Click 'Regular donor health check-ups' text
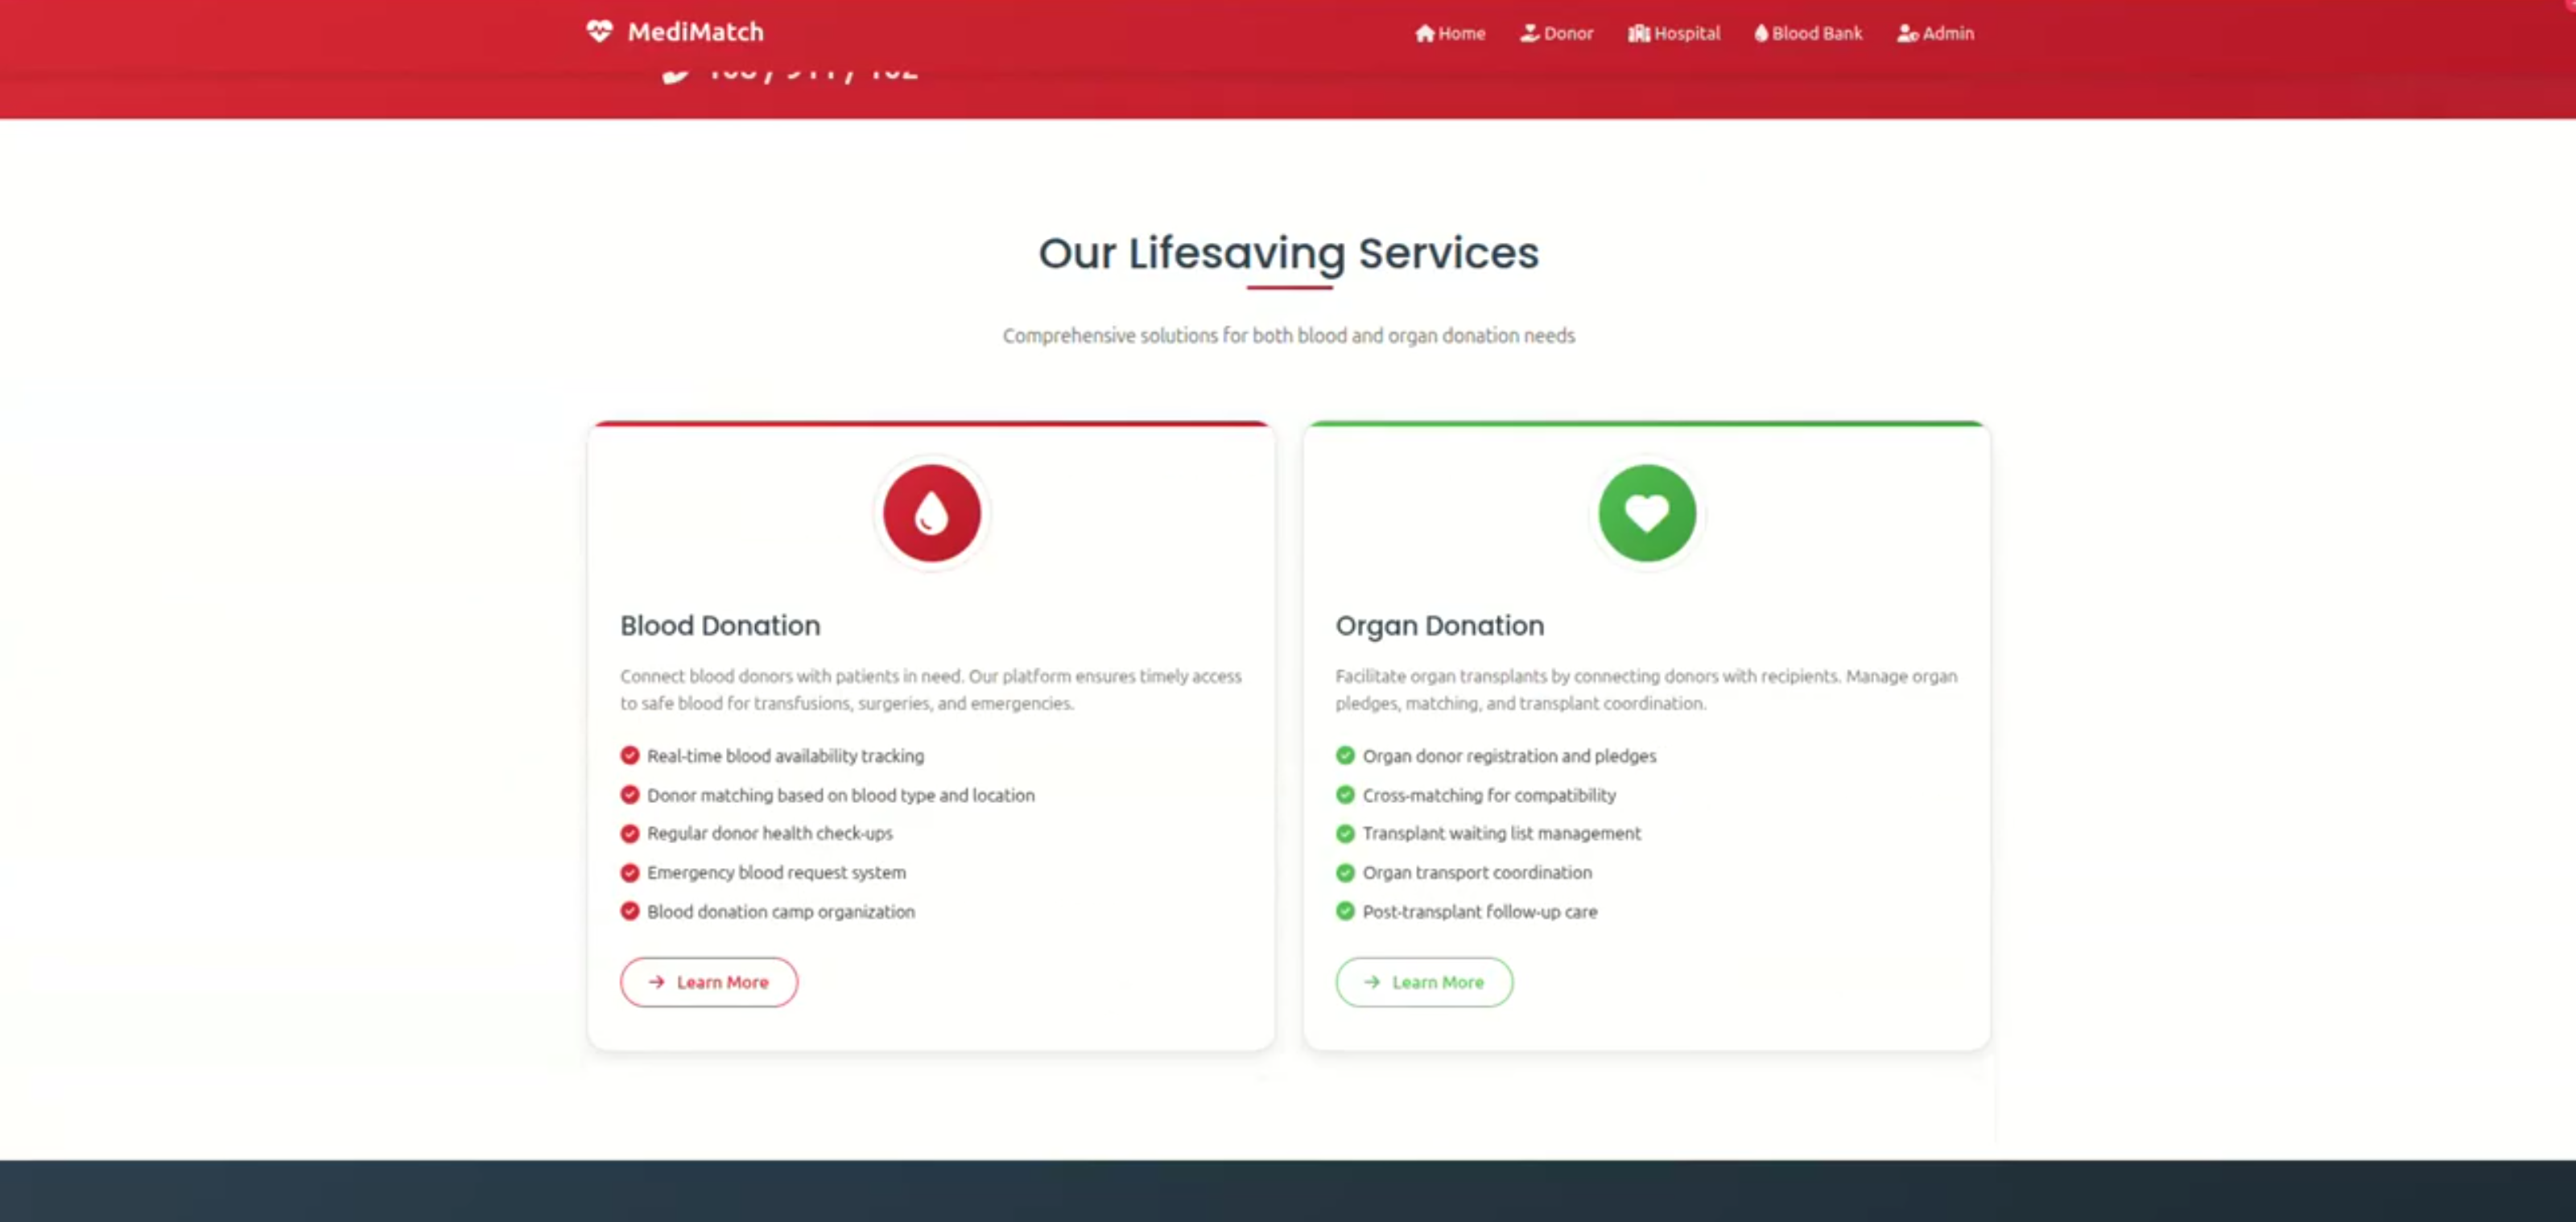This screenshot has height=1222, width=2576. click(770, 833)
